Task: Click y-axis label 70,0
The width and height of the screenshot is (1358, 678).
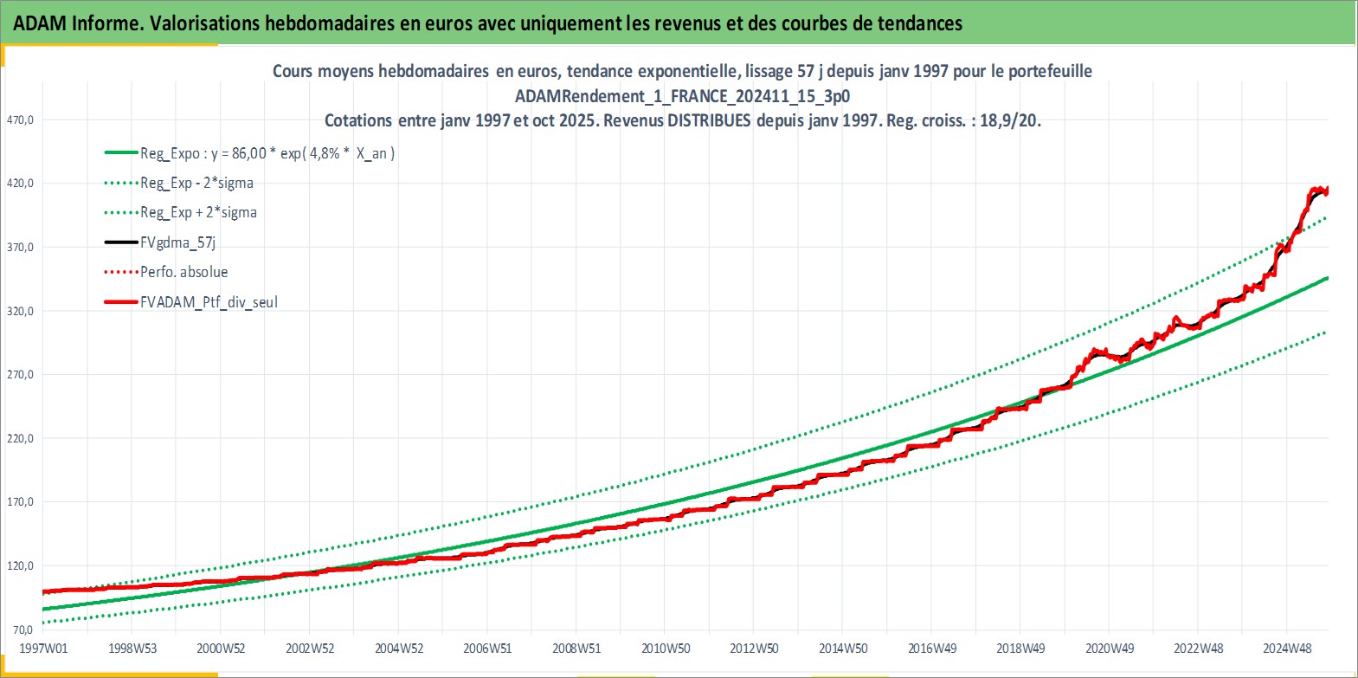Action: tap(23, 630)
